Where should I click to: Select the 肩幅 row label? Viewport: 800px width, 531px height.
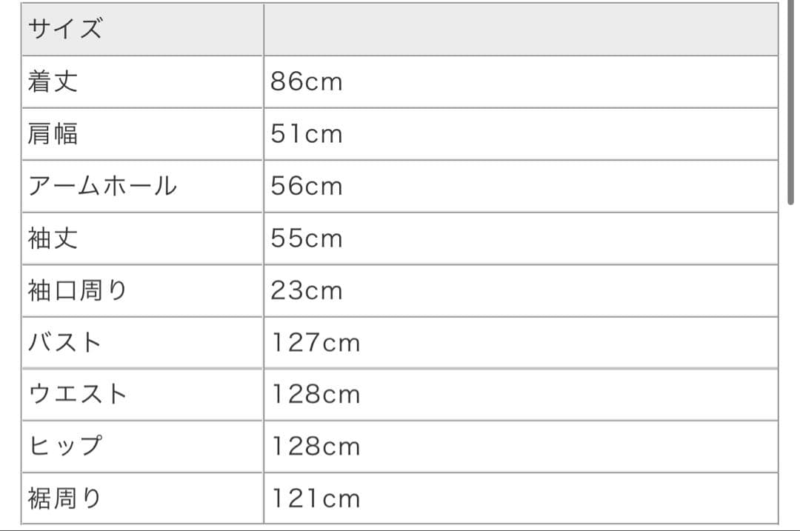pos(53,134)
